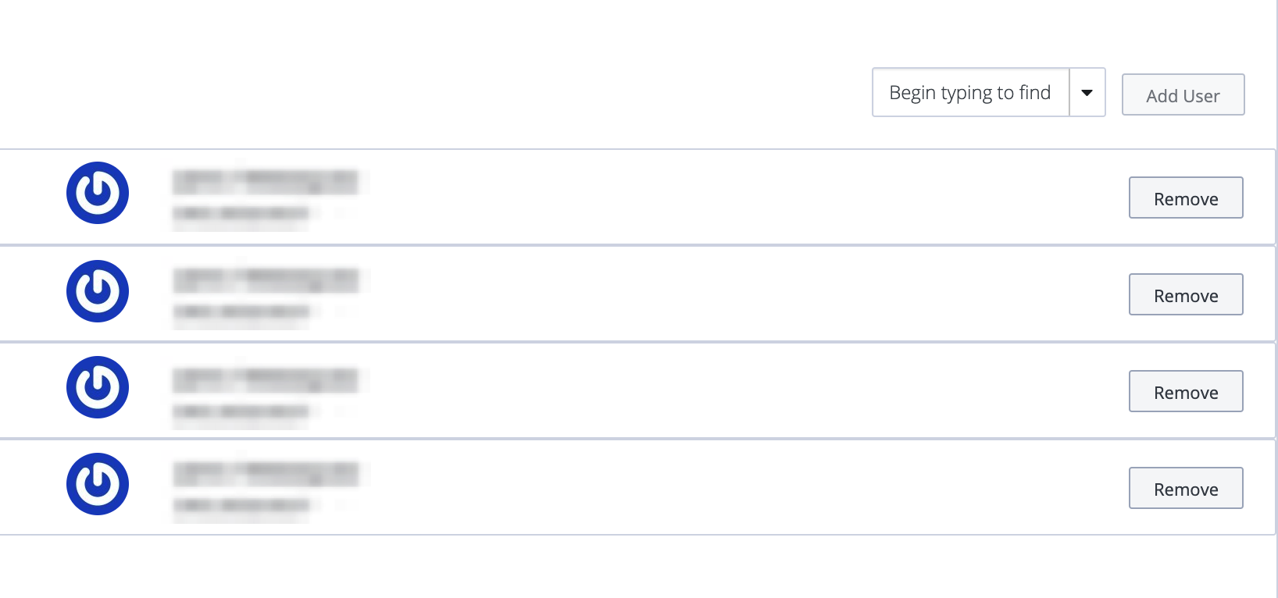The image size is (1278, 598).
Task: Select the second user's blue avatar icon
Action: point(98,291)
